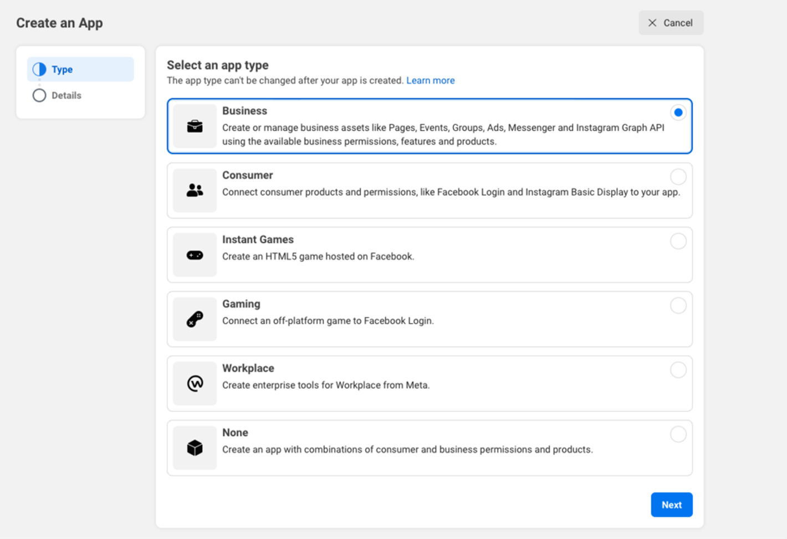Click the Gaming title text
Image resolution: width=787 pixels, height=539 pixels.
pyautogui.click(x=241, y=304)
